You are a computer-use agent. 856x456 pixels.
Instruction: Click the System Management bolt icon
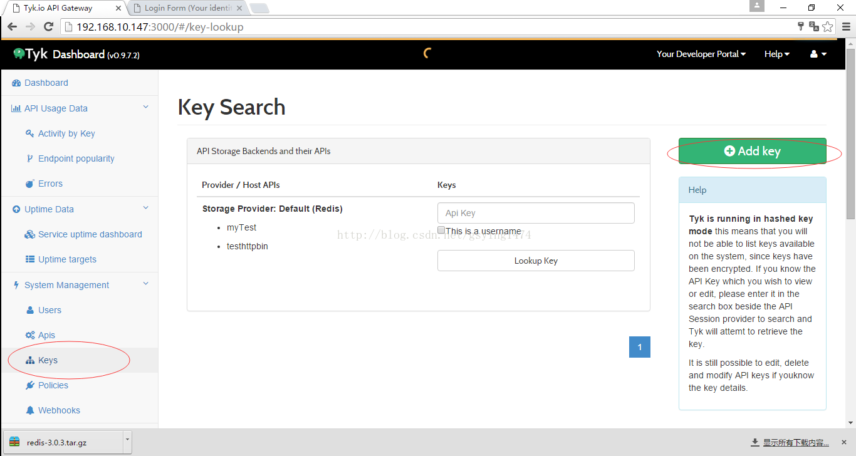coord(16,285)
